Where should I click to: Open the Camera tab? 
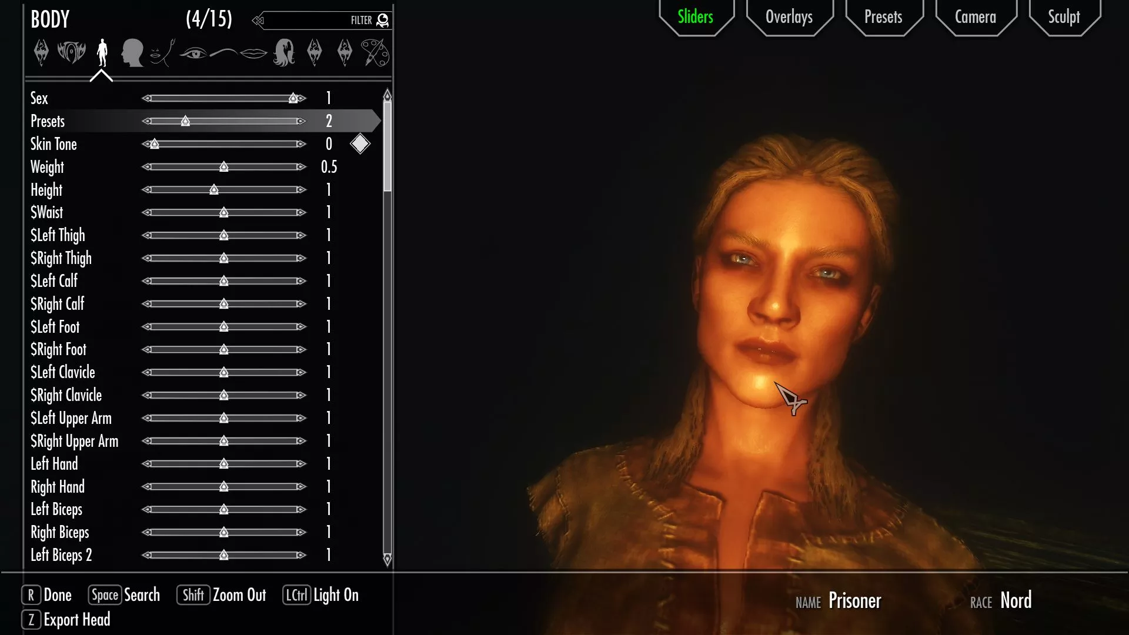976,17
